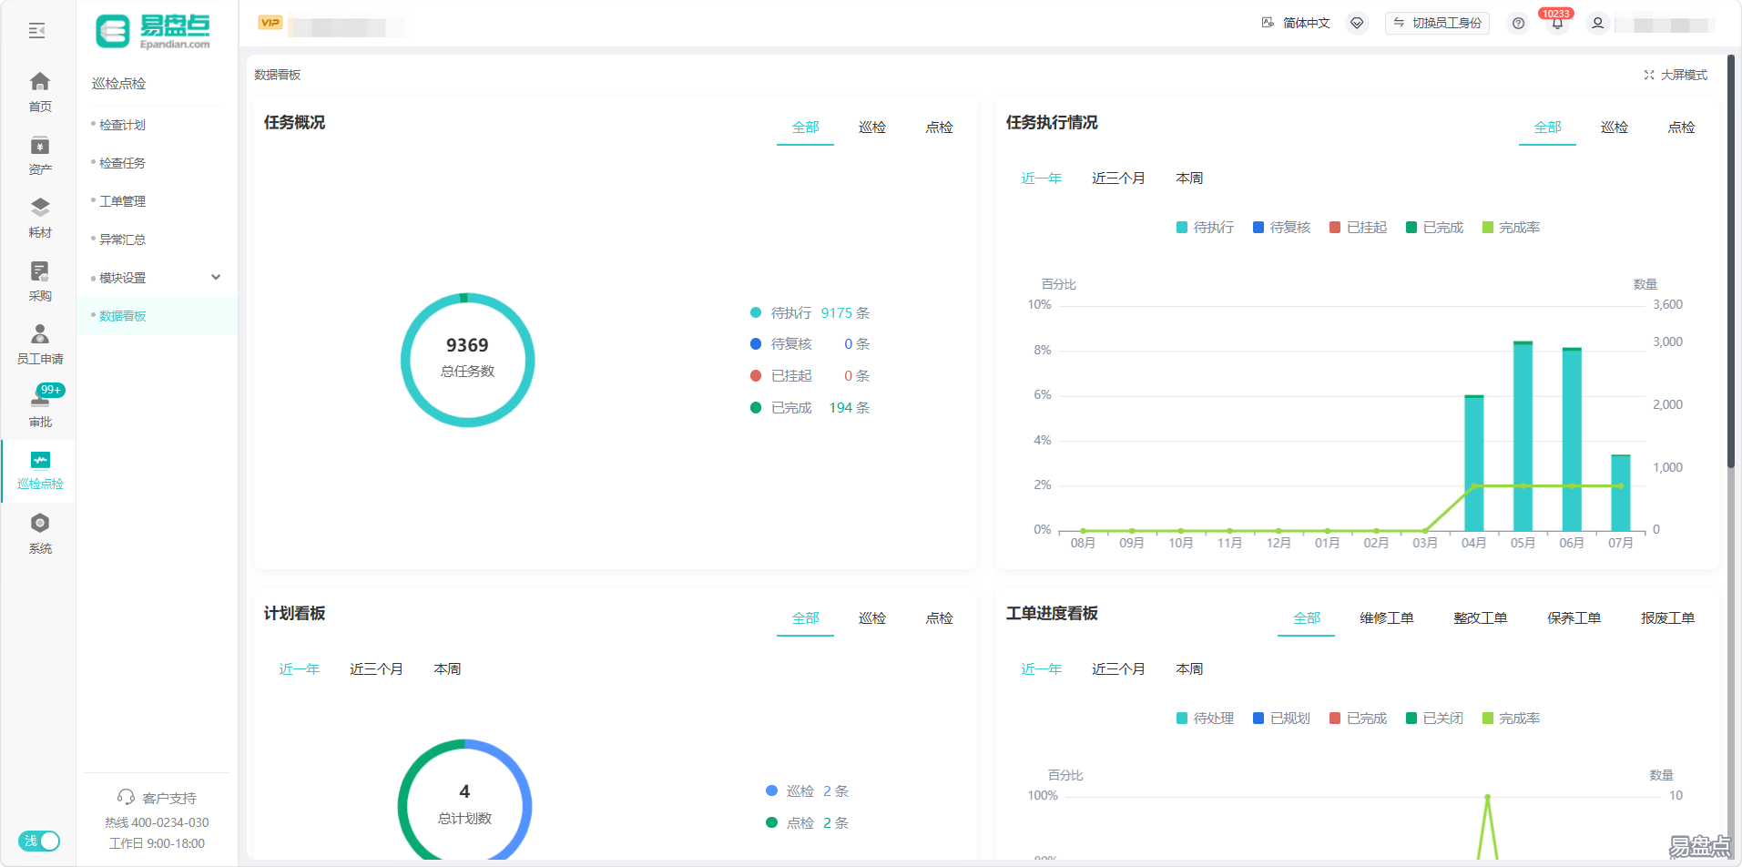1742x867 pixels.
Task: Open the help question-mark icon
Action: pos(1518,24)
